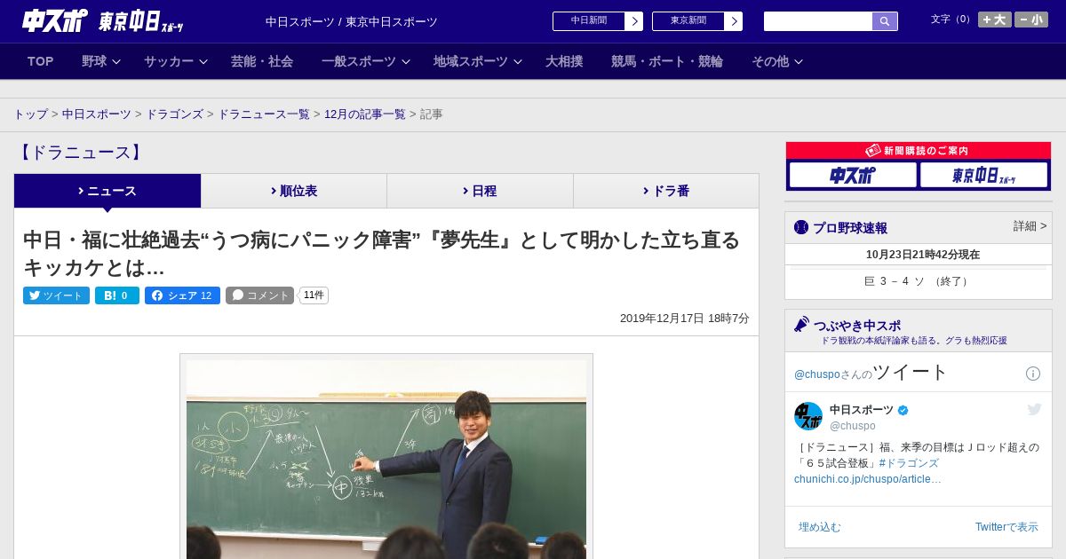
Task: Click Twitterで表示 link
Action: 1006,527
